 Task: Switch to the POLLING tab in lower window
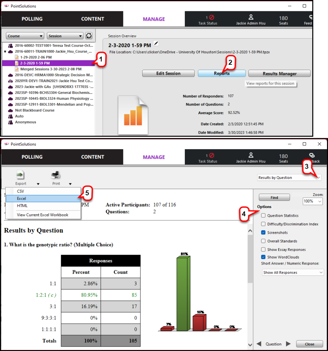pos(32,157)
